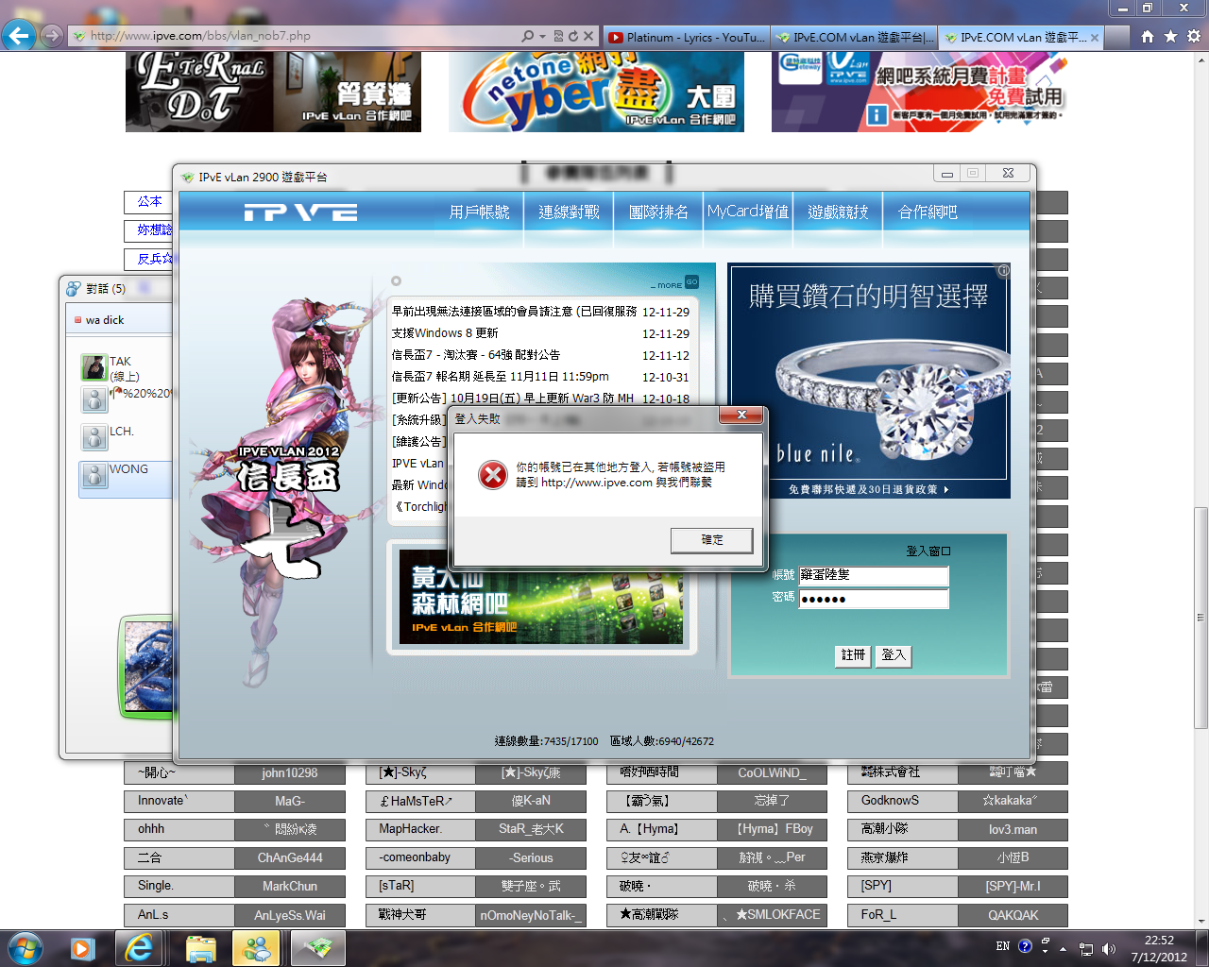Open the 團隊排名 menu

(x=658, y=212)
